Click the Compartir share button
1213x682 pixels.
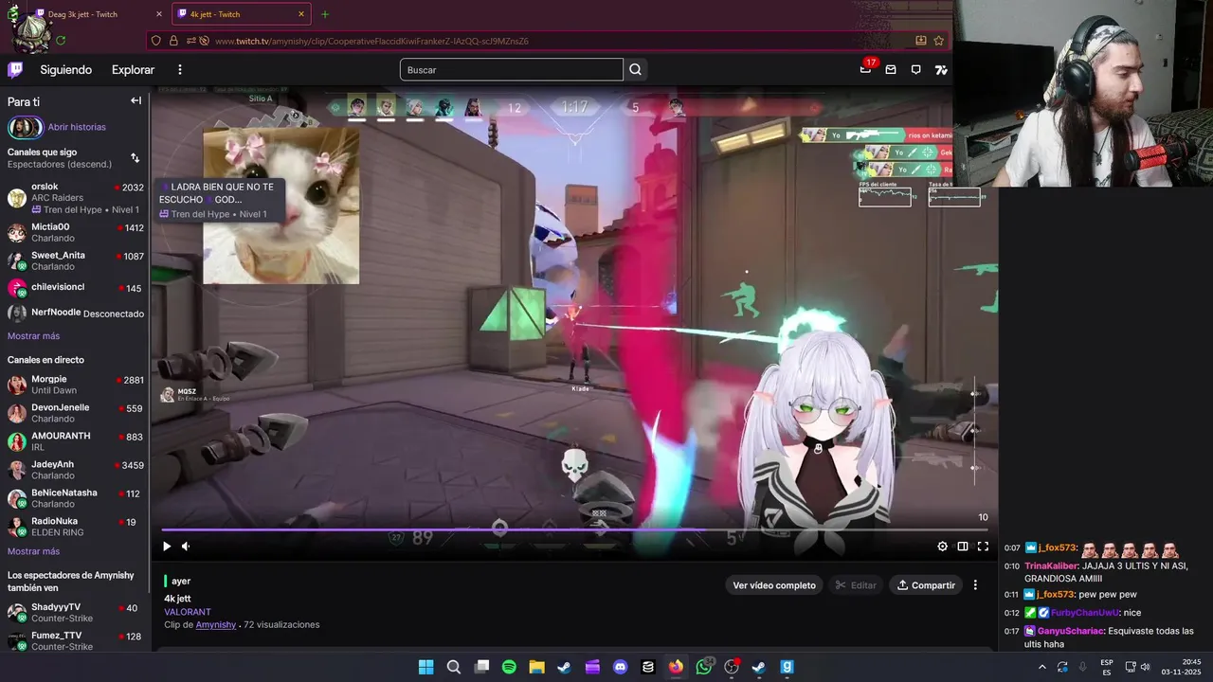pos(926,585)
